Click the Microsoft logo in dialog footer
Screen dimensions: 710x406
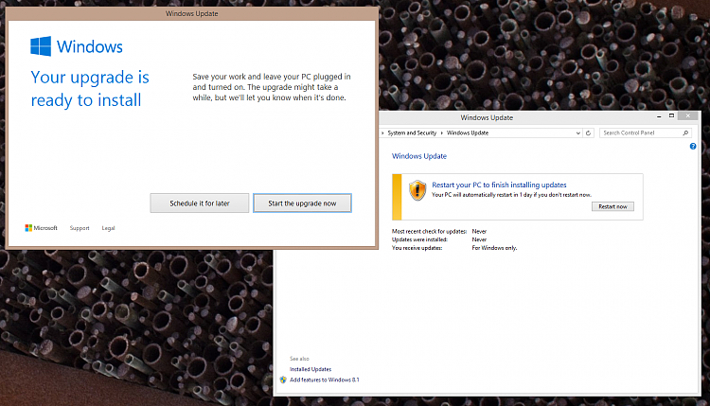42,228
